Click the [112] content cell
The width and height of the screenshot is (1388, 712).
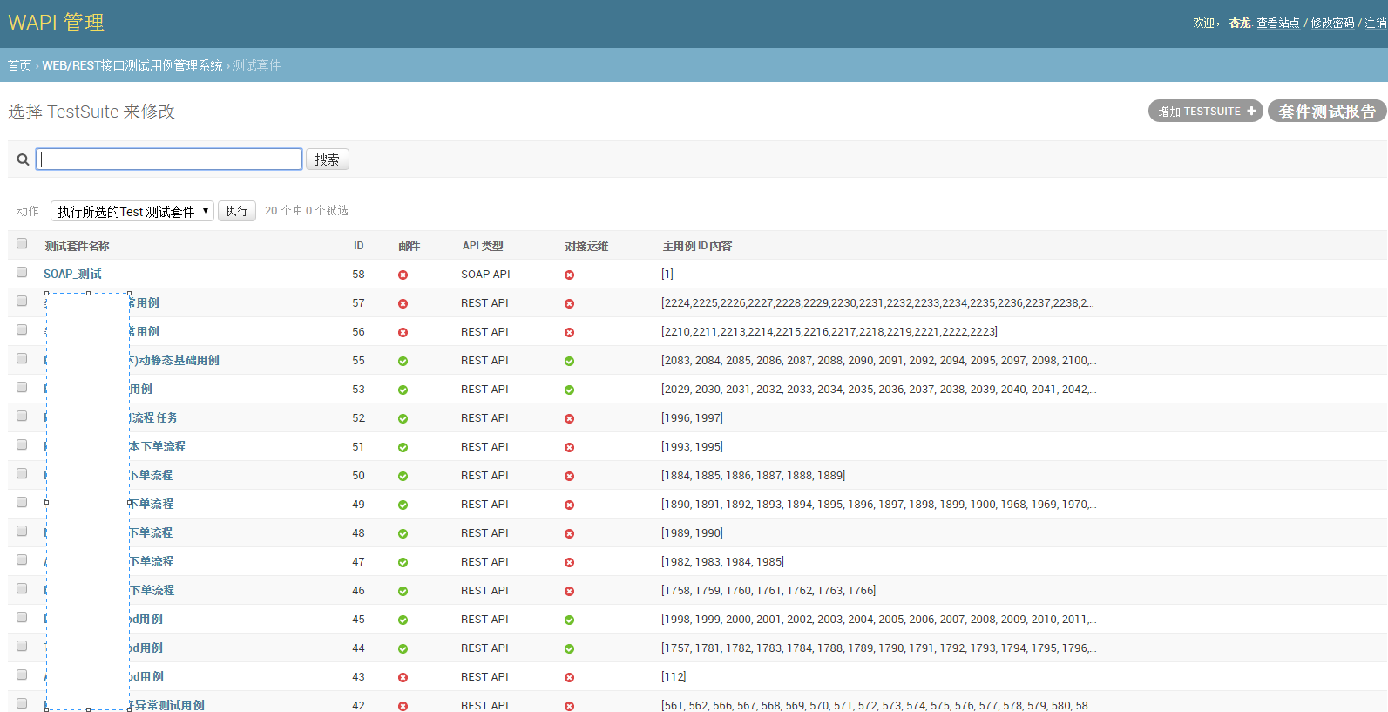[x=674, y=676]
